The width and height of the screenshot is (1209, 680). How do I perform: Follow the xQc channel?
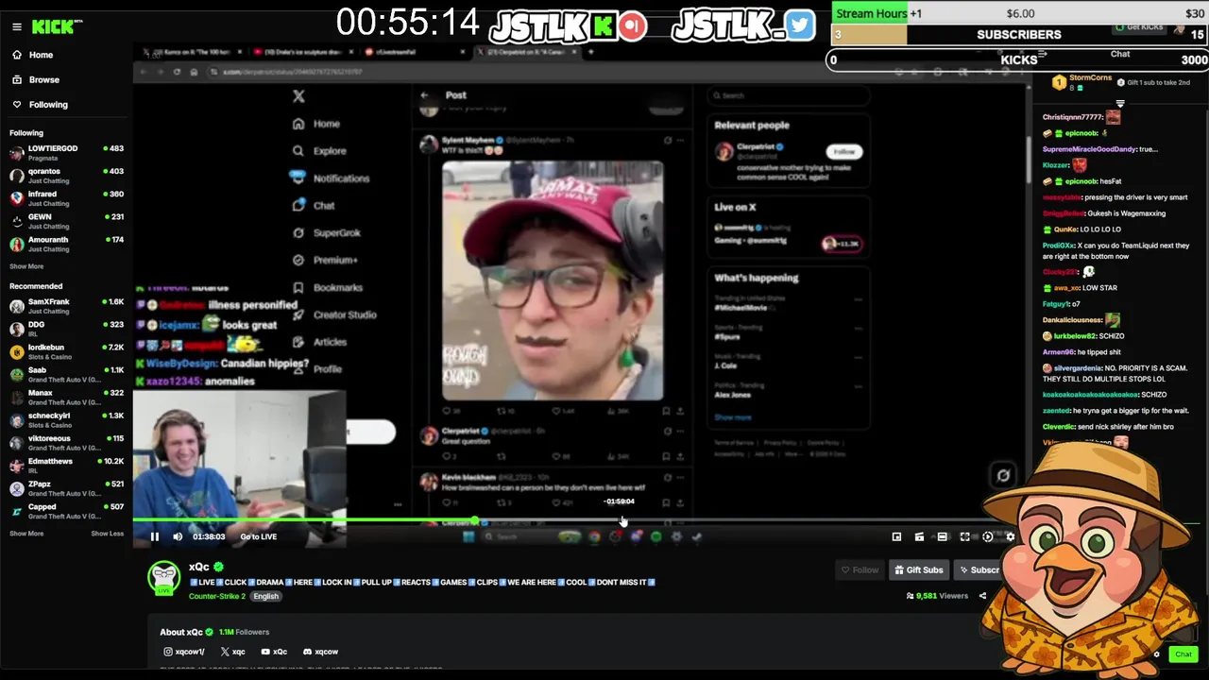tap(860, 569)
